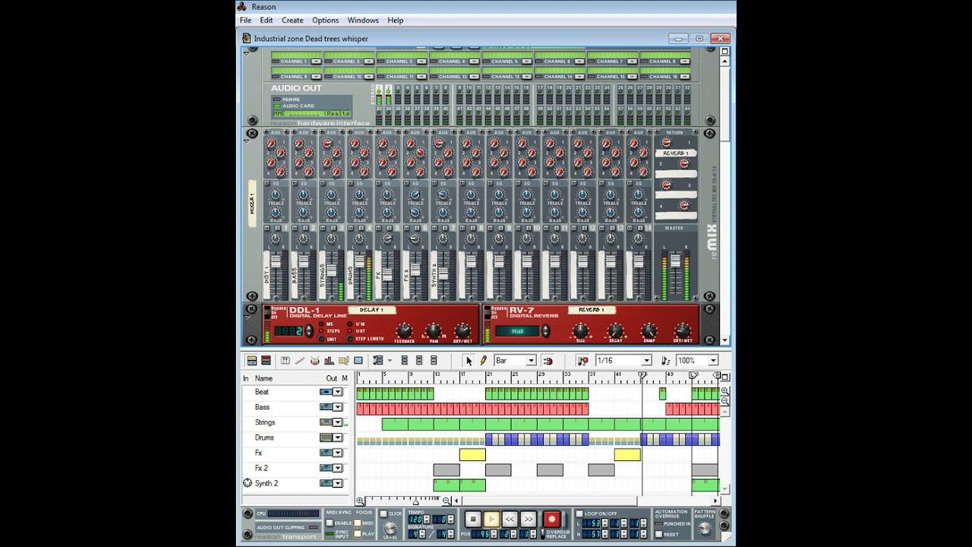The height and width of the screenshot is (547, 972).
Task: Select the Arrow selection tool
Action: 469,360
